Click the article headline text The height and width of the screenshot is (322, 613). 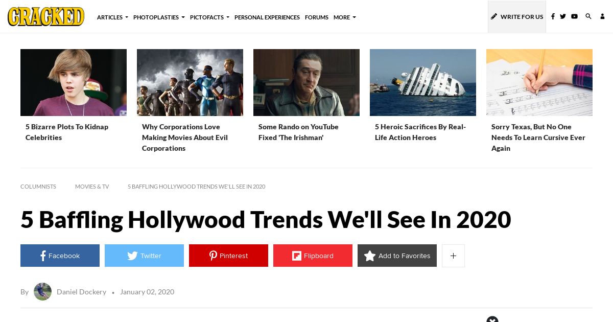tap(266, 219)
